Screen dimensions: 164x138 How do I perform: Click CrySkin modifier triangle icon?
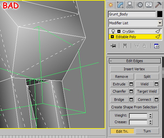coord(158,32)
